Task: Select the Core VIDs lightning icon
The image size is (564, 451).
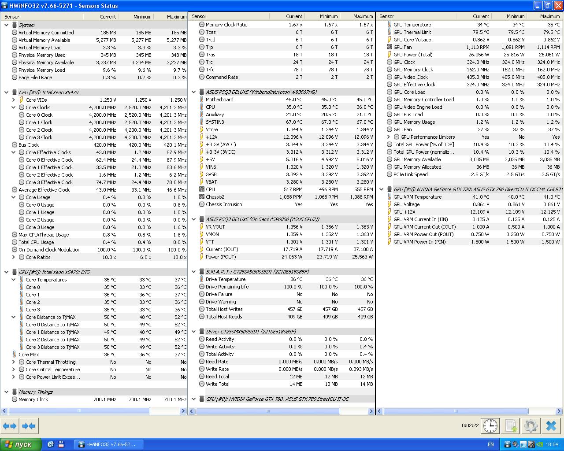Action: pos(22,100)
